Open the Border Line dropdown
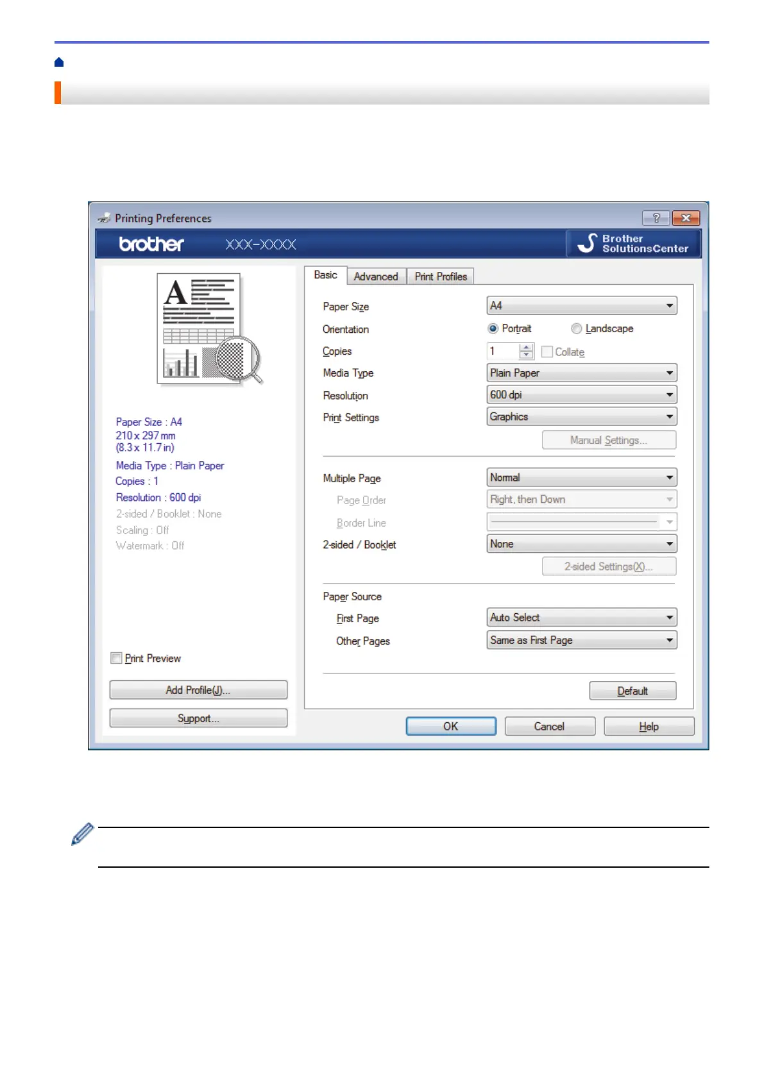 point(582,522)
